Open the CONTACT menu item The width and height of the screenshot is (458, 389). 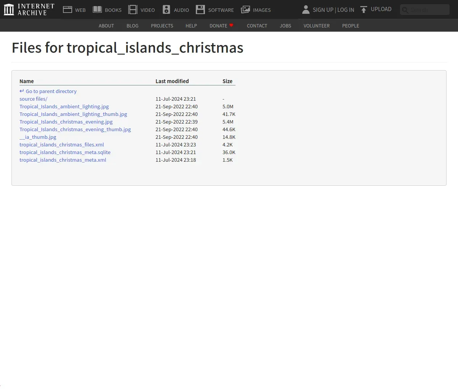coord(257,26)
